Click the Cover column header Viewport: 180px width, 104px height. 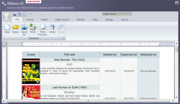pyautogui.click(x=31, y=55)
